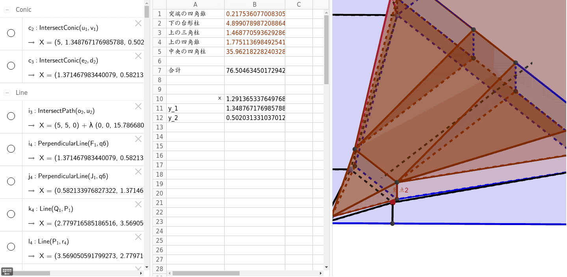This screenshot has height=277, width=567.
Task: Remove the l4 Line(P1, r4) entry
Action: (138, 237)
